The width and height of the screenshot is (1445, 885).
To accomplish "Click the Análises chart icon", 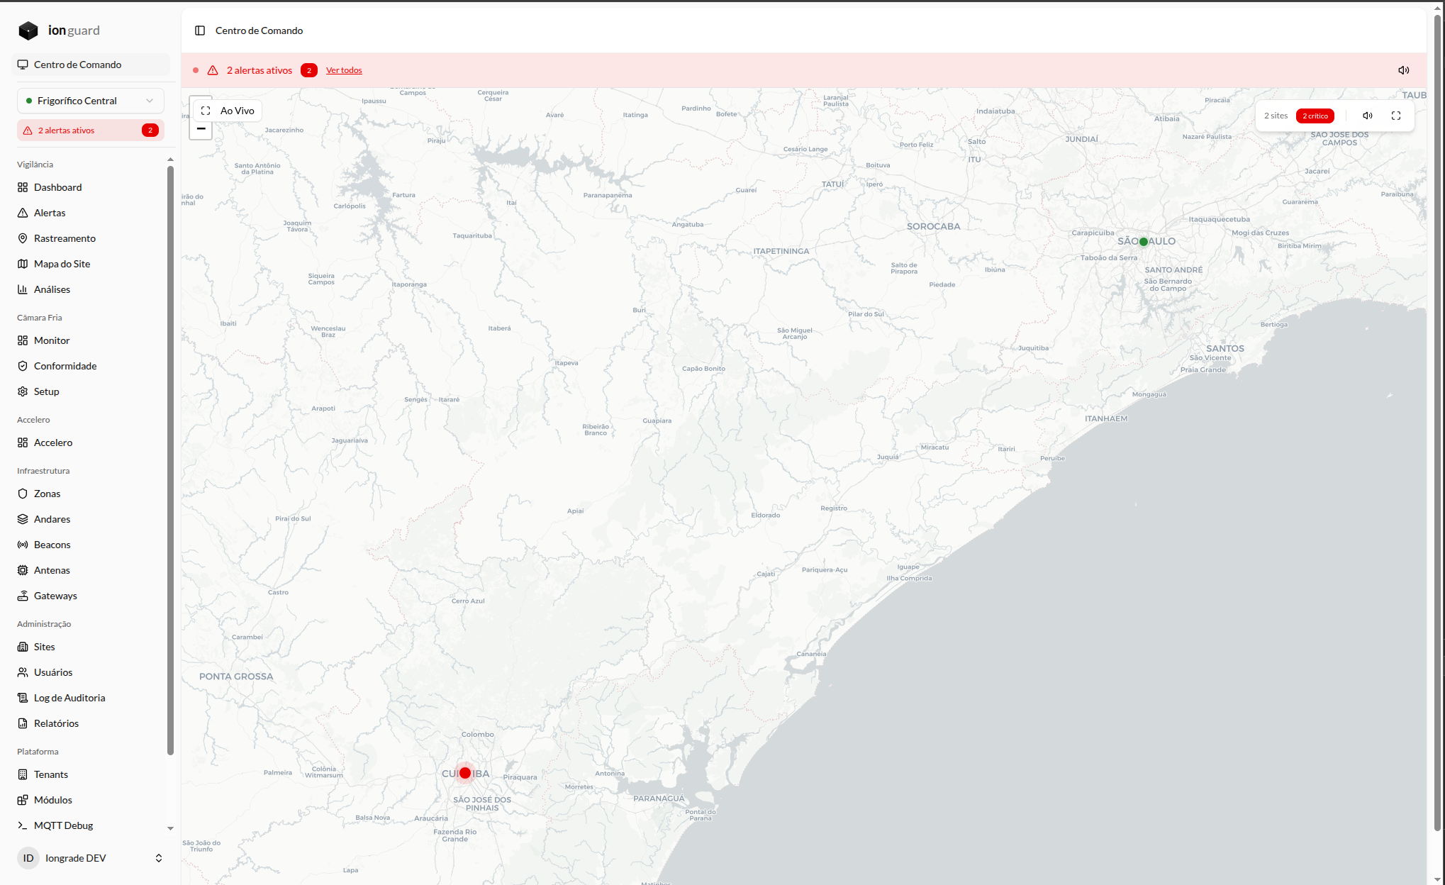I will 23,289.
